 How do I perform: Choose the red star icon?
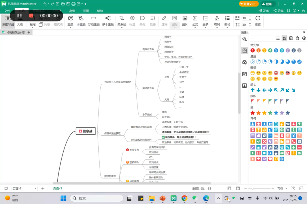pos(253,113)
